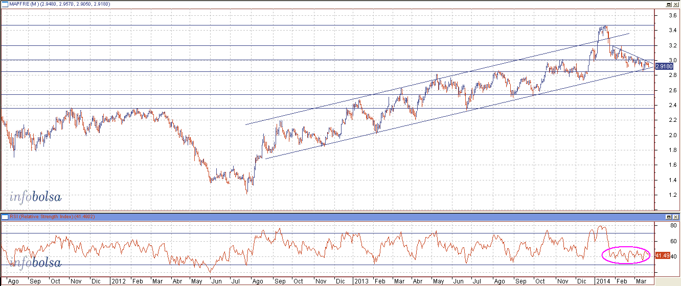Click the price low near 1.2 in July 2012
This screenshot has width=681, height=286.
(247, 192)
